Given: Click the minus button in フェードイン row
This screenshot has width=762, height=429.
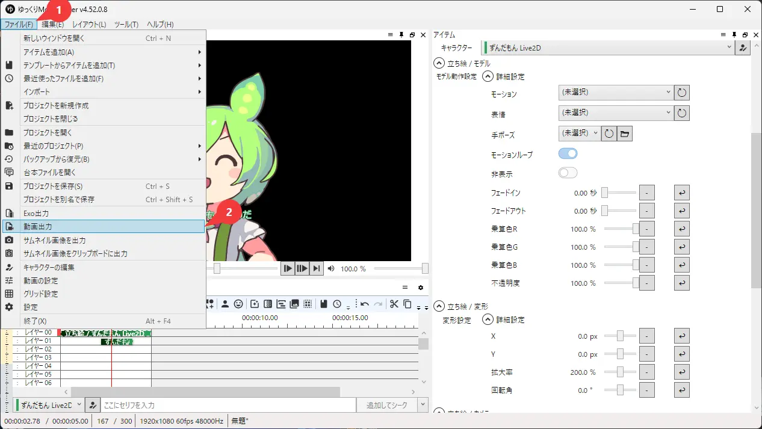Looking at the screenshot, I should 646,193.
